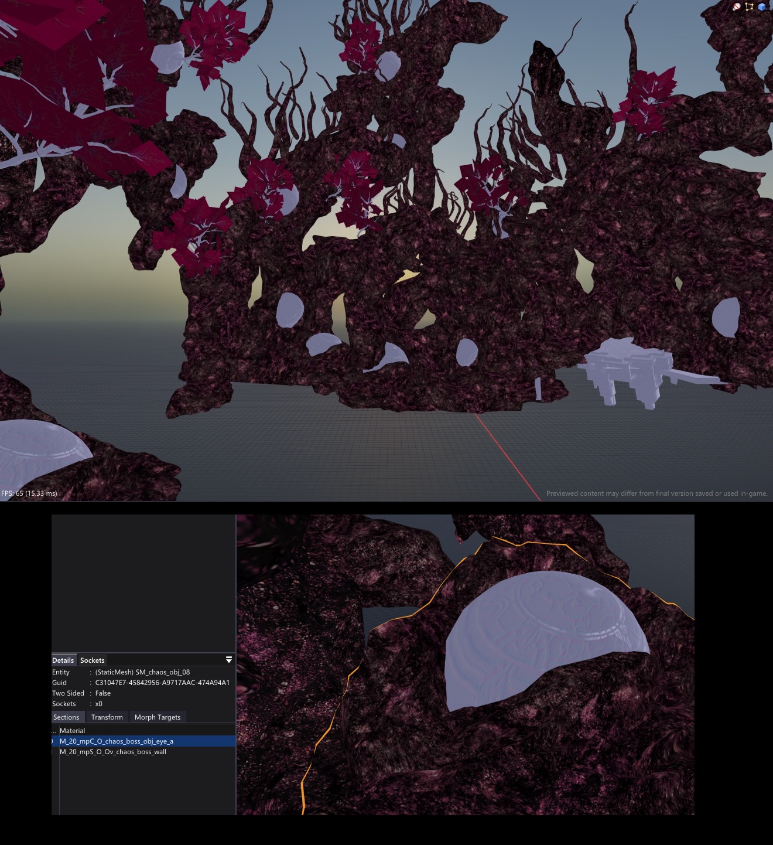Viewport: 773px width, 845px height.
Task: Select material M_20_mpS_O_Ov_chaos_boss_wall
Action: pyautogui.click(x=143, y=752)
